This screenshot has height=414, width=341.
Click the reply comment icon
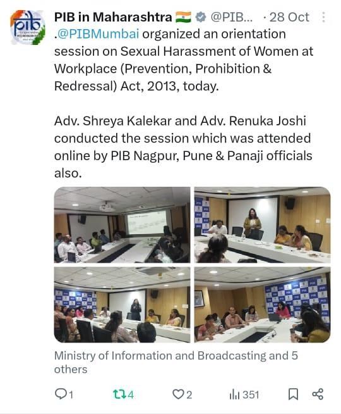click(61, 394)
